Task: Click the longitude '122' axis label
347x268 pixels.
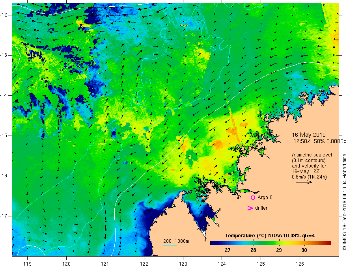Action: (x=144, y=264)
